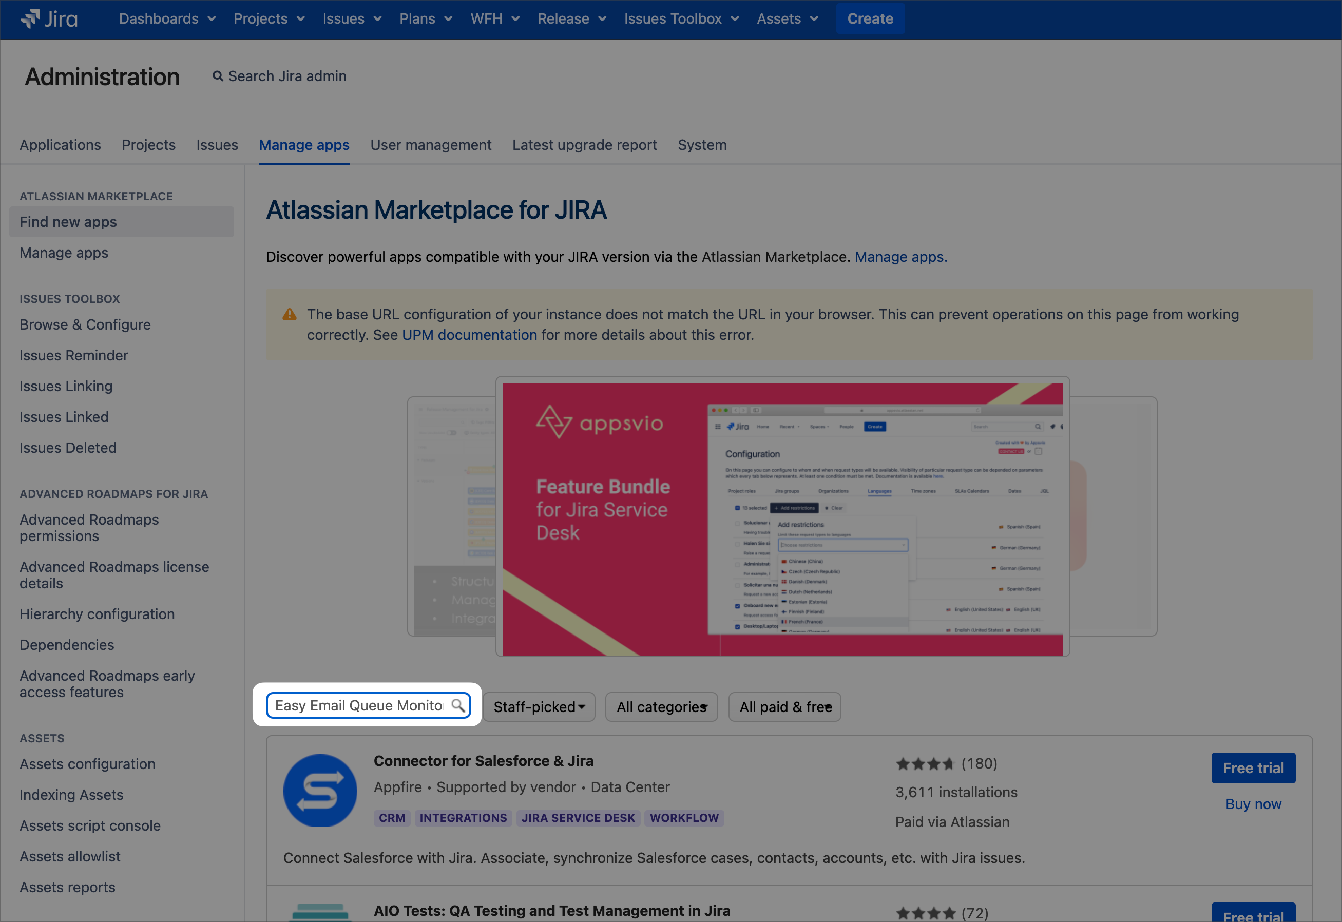
Task: Open Advanced Roadmaps permissions
Action: click(x=89, y=528)
